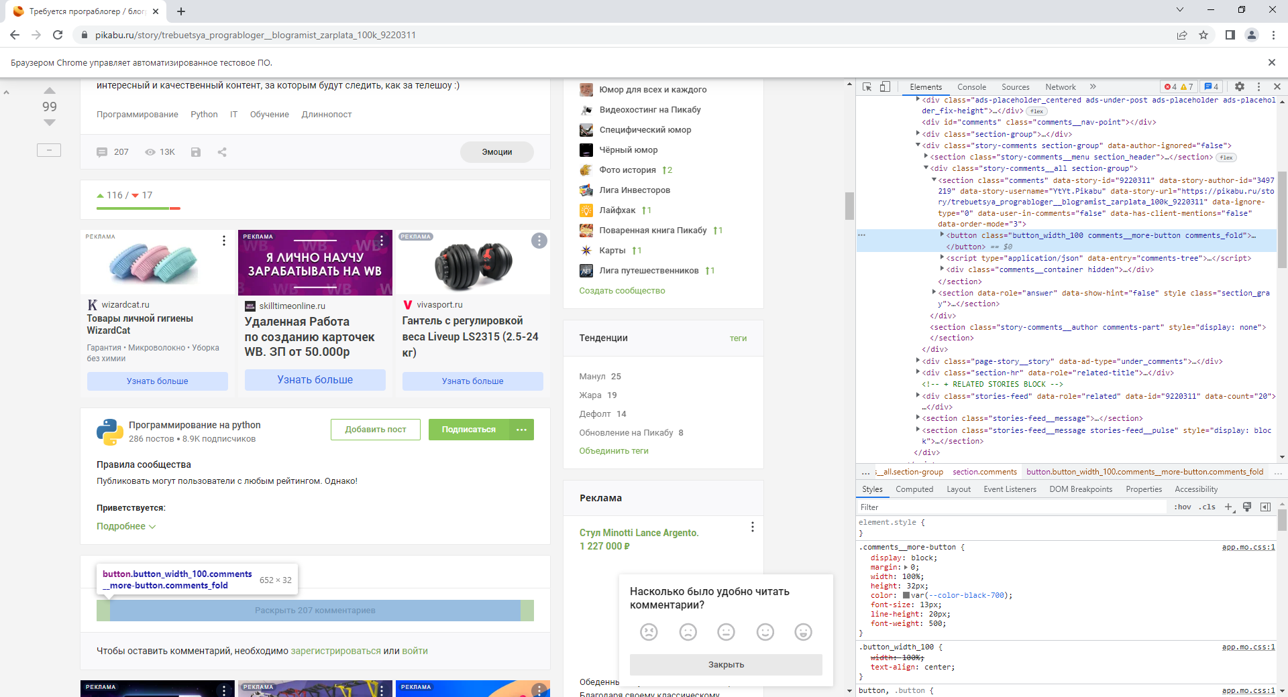Select the grinning face rating
The height and width of the screenshot is (697, 1288).
(803, 631)
